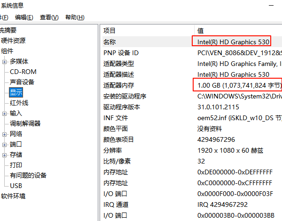The width and height of the screenshot is (282, 221).
Task: Select 软件环境 in the tree
Action: [x=13, y=196]
